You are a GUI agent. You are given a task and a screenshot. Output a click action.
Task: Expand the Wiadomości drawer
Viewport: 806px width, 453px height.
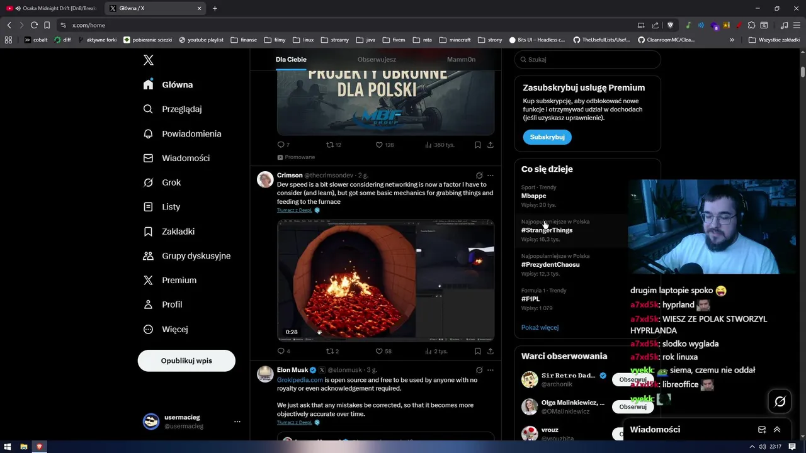(x=777, y=430)
